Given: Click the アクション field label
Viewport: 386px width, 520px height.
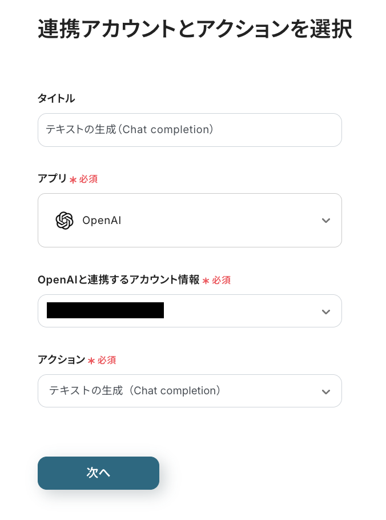Looking at the screenshot, I should (61, 360).
